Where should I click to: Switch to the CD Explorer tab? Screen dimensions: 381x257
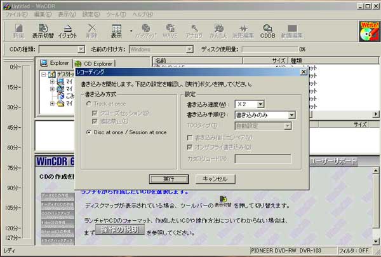(x=94, y=64)
